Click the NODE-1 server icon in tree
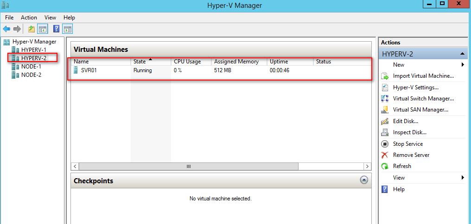Screen dimensions: 471x224 [15, 67]
